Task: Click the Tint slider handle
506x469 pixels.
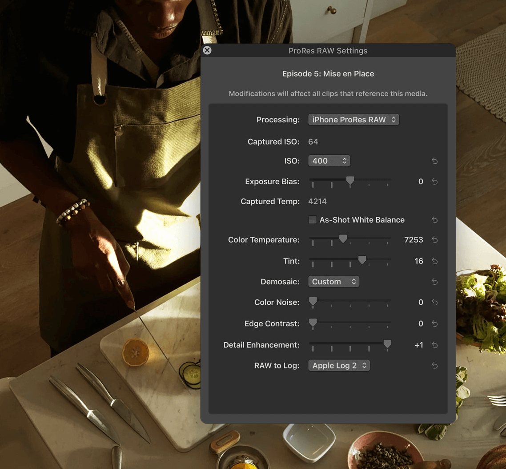Action: coord(362,260)
